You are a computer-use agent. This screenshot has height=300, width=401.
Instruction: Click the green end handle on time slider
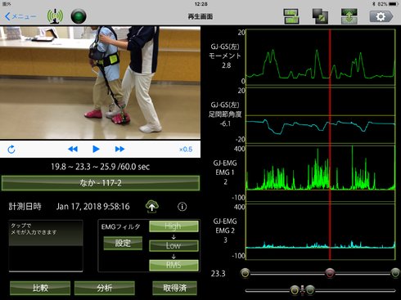(x=395, y=273)
